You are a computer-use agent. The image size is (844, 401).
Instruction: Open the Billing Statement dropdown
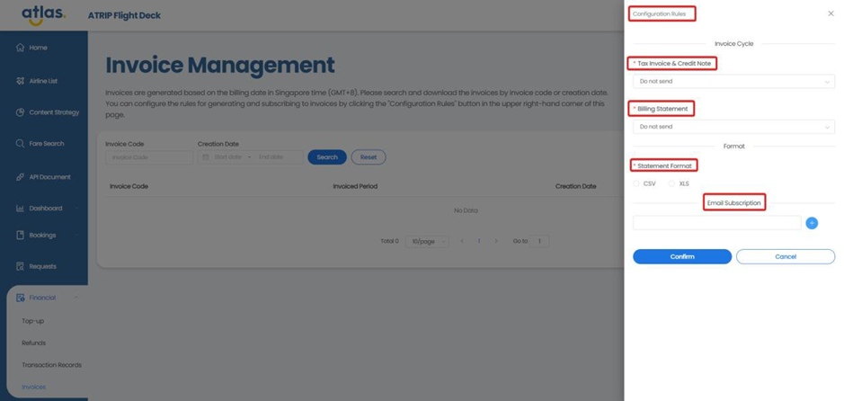733,127
